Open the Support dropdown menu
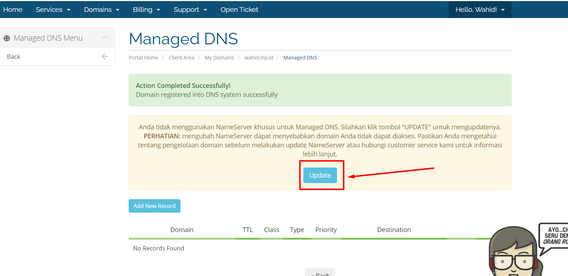 (x=190, y=10)
